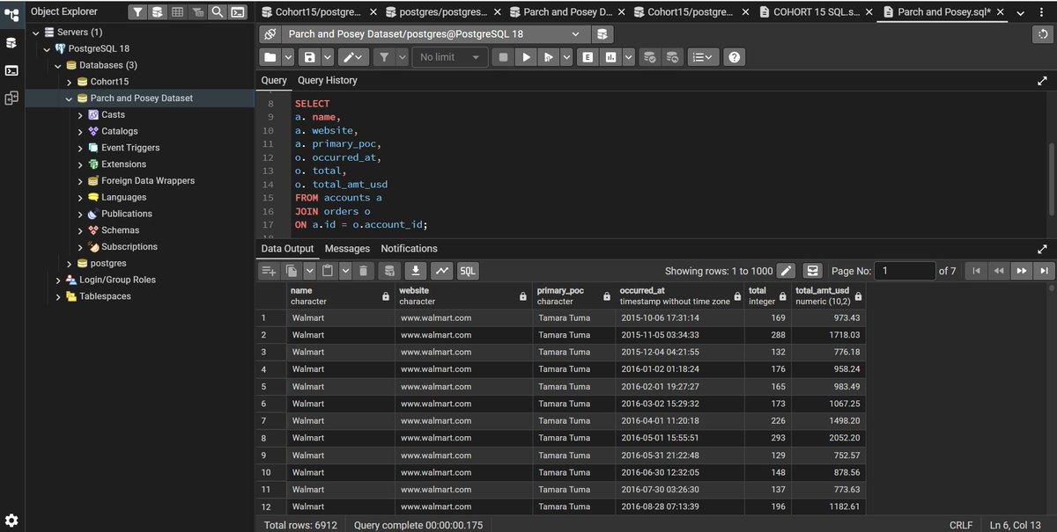This screenshot has width=1057, height=532.
Task: Expand the Login/Group Roles node
Action: (x=58, y=280)
